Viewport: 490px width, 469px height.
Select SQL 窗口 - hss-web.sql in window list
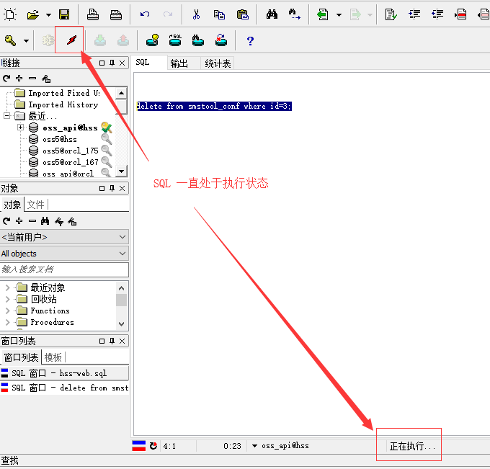65,372
